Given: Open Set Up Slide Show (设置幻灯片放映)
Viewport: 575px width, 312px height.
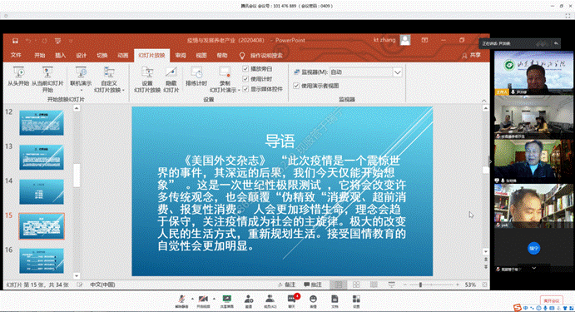Looking at the screenshot, I should pos(147,79).
